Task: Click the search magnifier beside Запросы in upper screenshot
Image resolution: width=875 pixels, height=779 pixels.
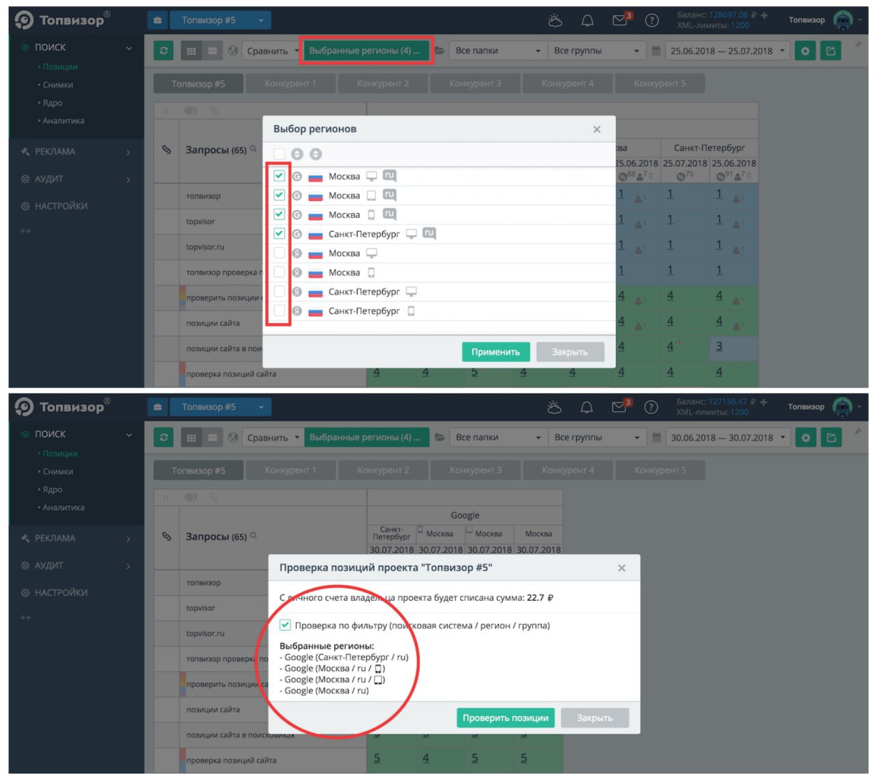Action: (x=254, y=148)
